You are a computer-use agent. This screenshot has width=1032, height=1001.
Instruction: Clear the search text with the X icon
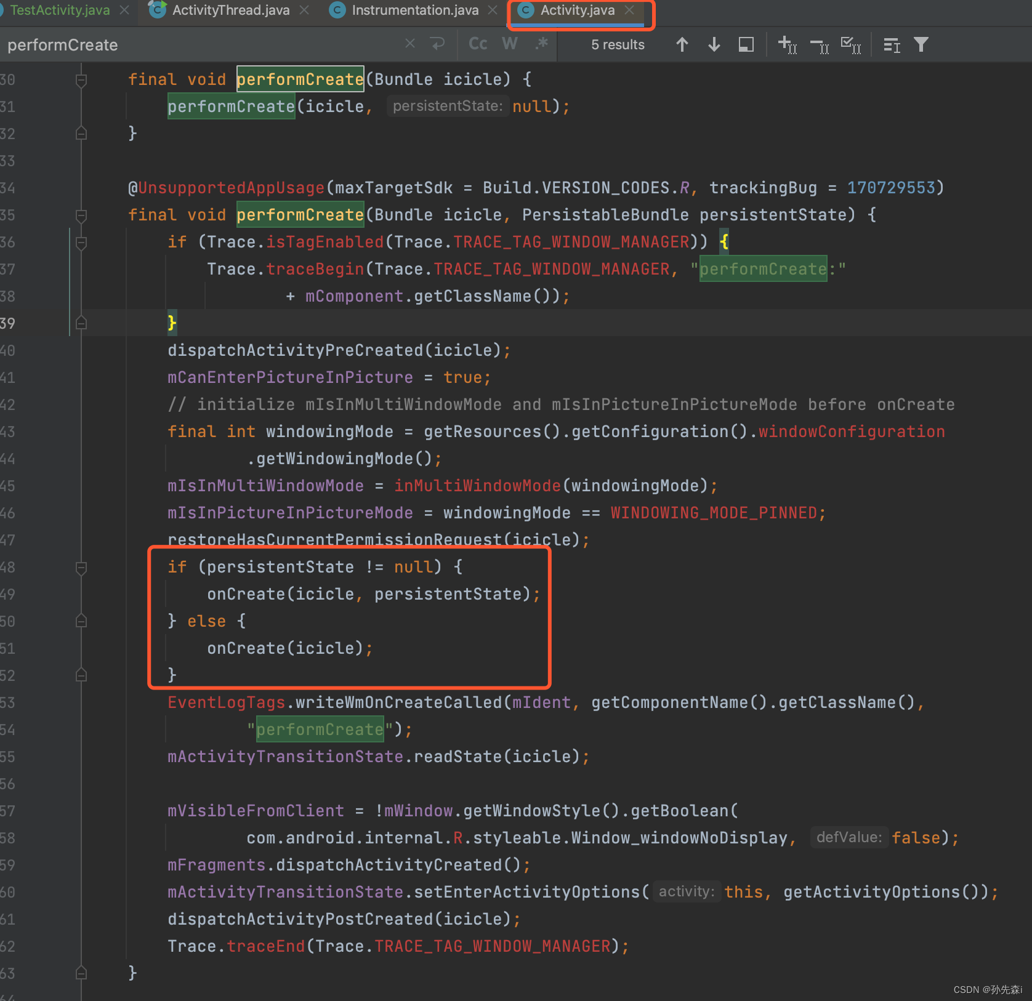coord(410,44)
